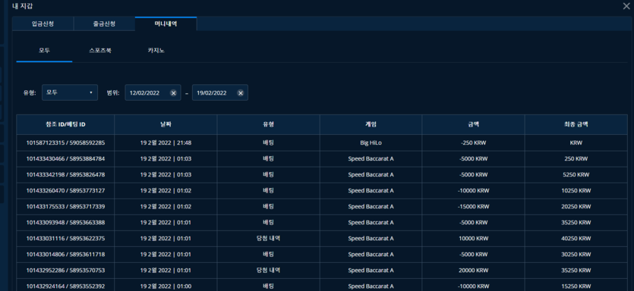634x291 pixels.
Task: Select ID 101433031116 / 58953622375
Action: (65, 239)
